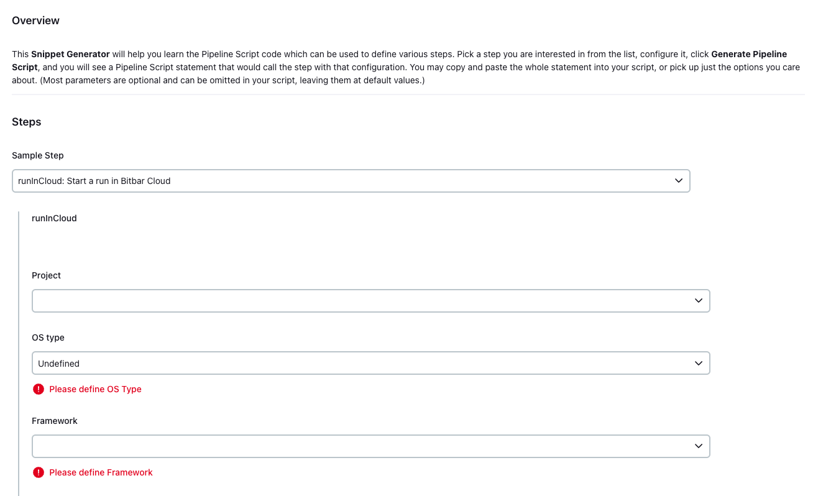Click the Overview heading

35,20
